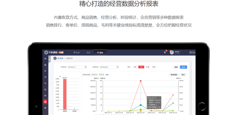240x115 pixels.
Task: Select the 3个月 quick range option
Action: click(148, 67)
